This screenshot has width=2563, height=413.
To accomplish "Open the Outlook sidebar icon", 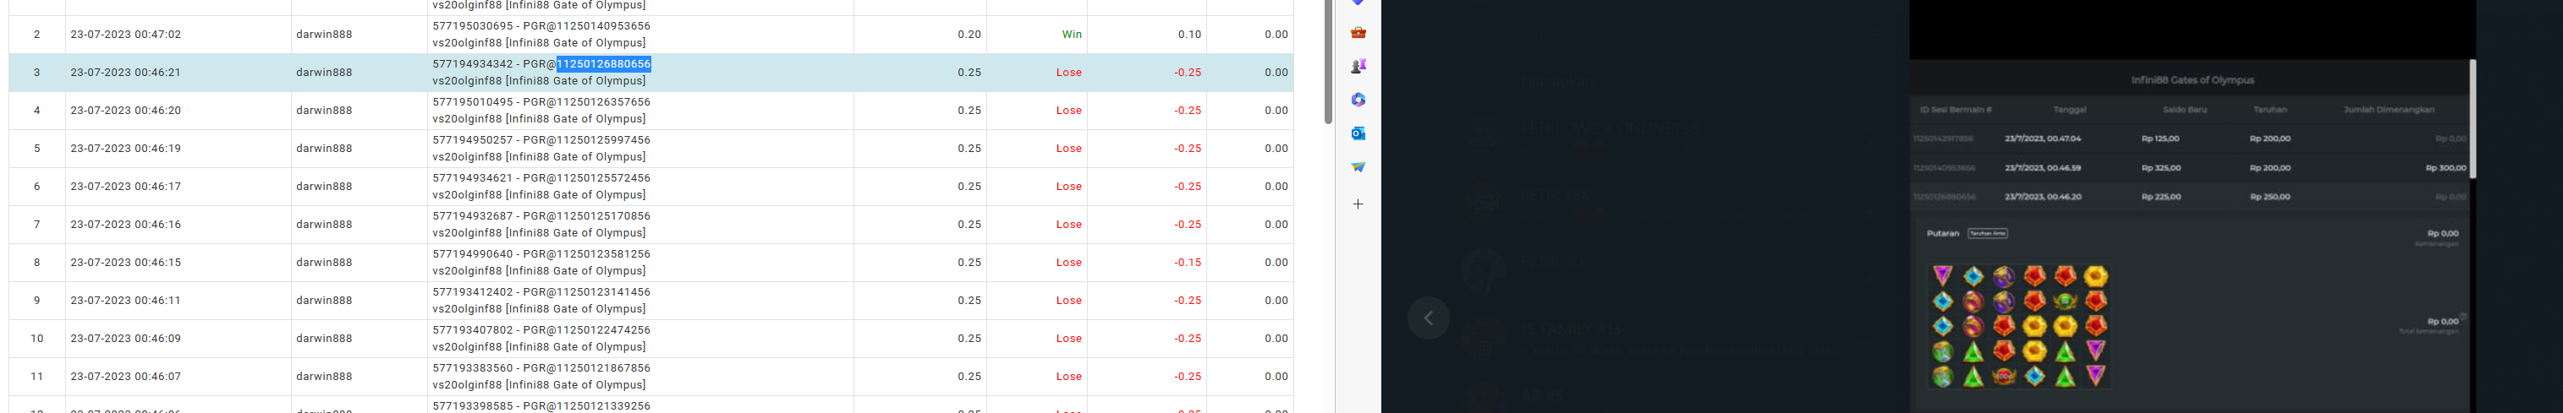I will click(x=1358, y=133).
